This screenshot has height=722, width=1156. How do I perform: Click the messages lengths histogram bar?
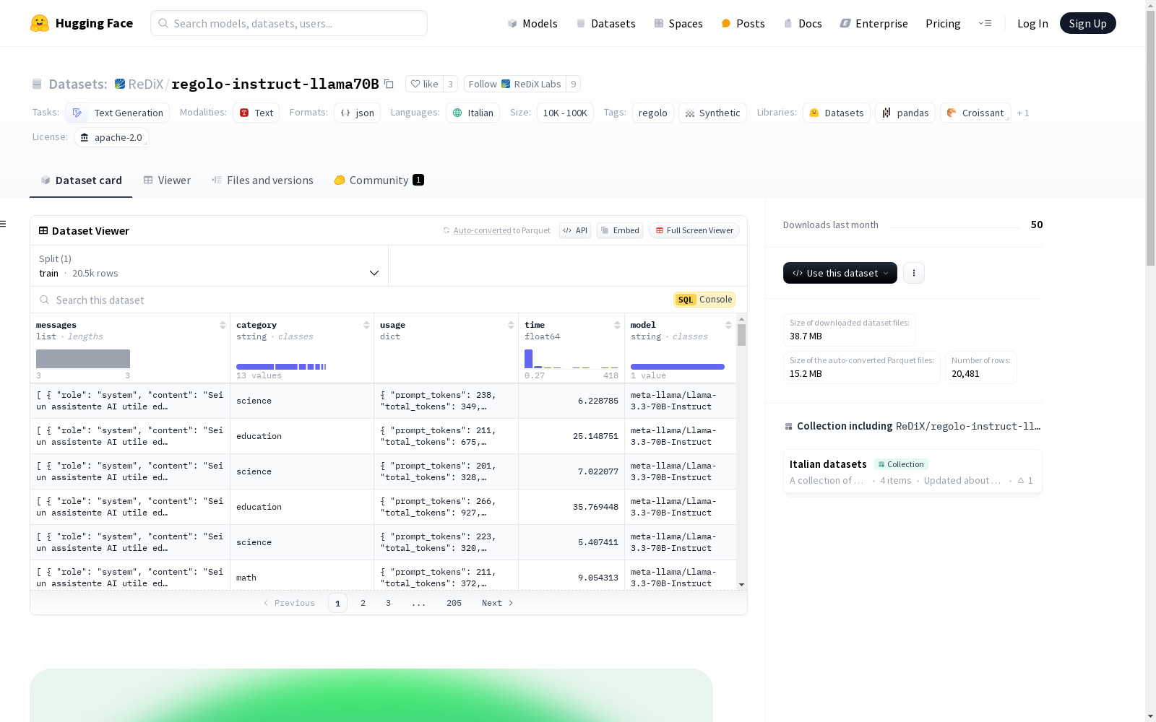coord(83,359)
